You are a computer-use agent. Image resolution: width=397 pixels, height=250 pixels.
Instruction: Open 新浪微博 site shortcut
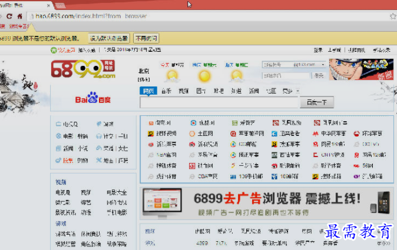point(203,144)
